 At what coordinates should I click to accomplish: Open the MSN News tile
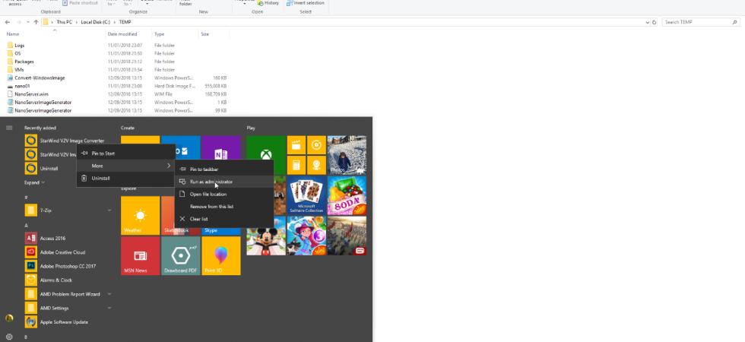point(140,255)
